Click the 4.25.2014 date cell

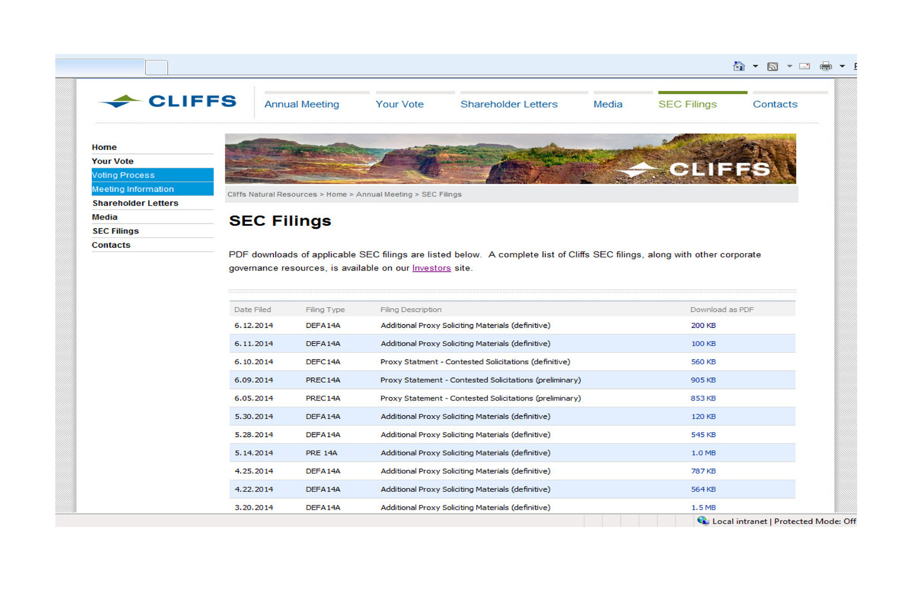254,471
